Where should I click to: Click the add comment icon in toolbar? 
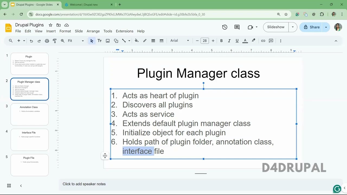pos(271,41)
